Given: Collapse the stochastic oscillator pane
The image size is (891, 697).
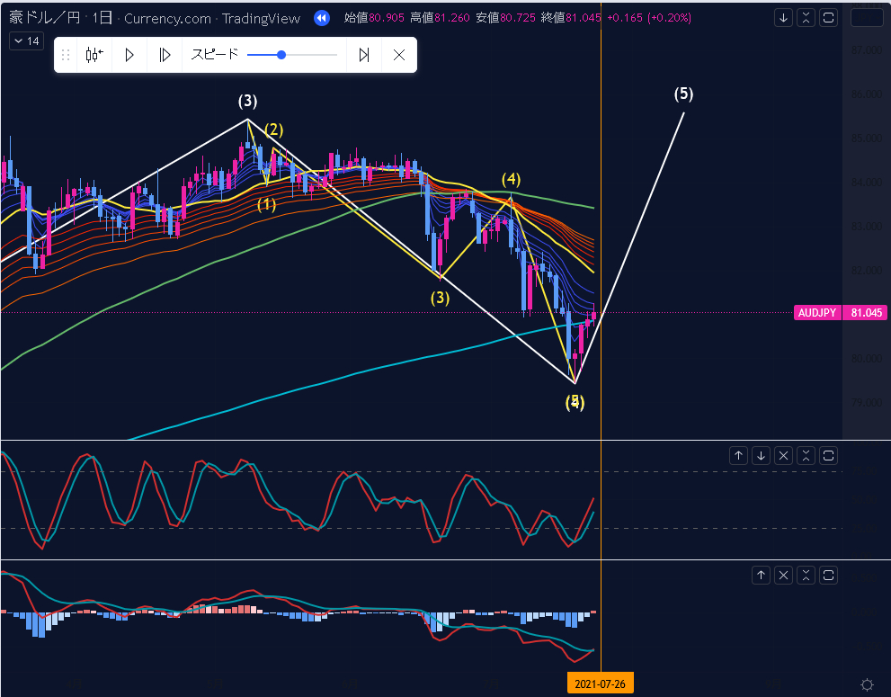Looking at the screenshot, I should pyautogui.click(x=806, y=455).
